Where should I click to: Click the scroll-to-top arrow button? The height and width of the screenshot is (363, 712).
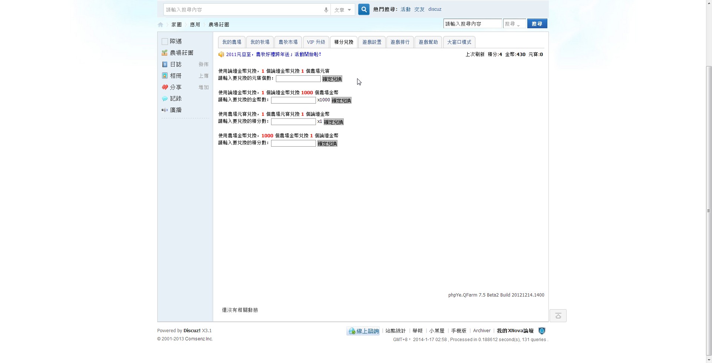pyautogui.click(x=558, y=316)
